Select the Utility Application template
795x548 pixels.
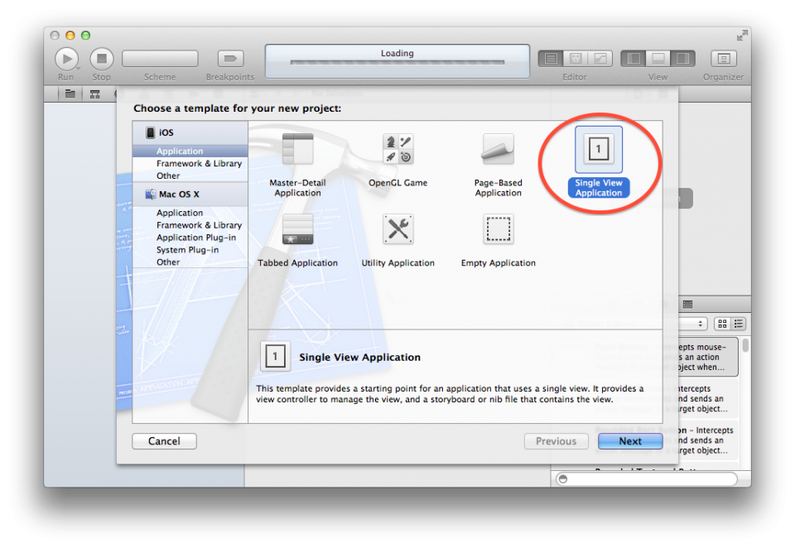pos(397,230)
